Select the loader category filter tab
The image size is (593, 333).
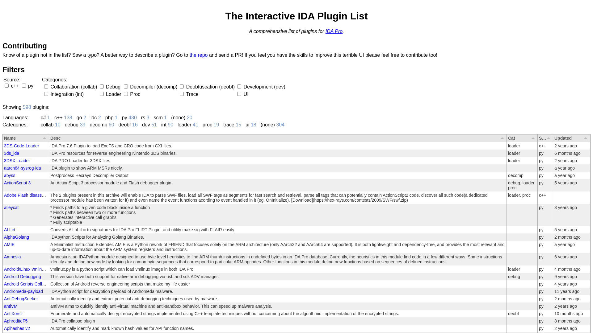101,93
